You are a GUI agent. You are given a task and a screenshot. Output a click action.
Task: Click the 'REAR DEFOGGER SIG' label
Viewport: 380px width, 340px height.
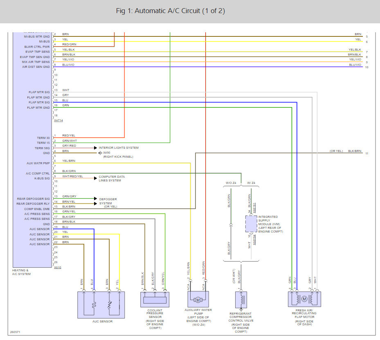point(33,199)
